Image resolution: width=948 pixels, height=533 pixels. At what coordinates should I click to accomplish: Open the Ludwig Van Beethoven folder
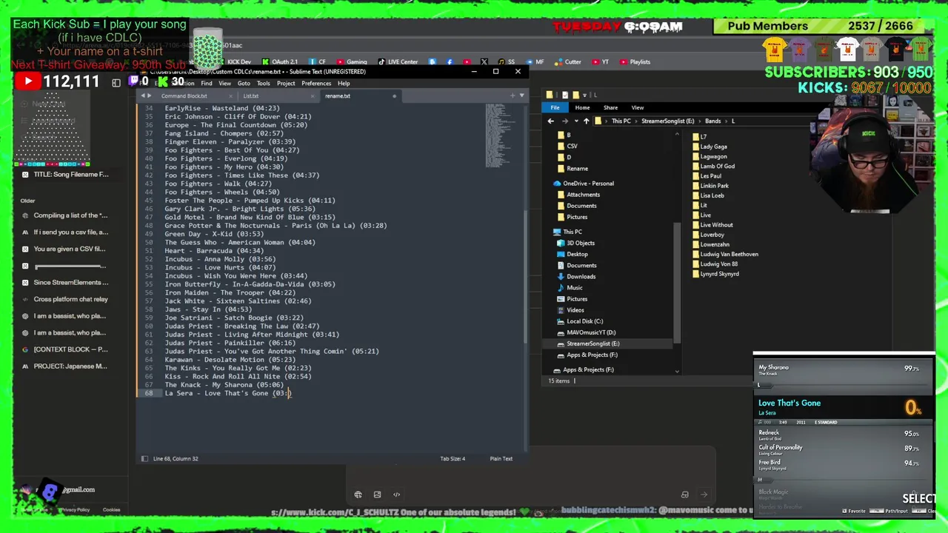[x=729, y=254]
